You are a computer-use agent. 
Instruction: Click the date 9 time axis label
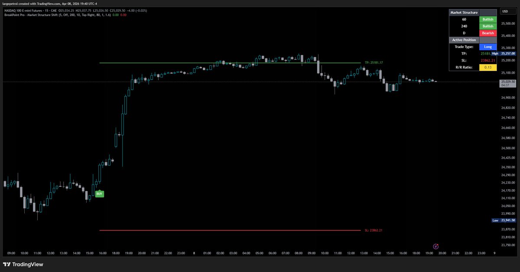point(494,253)
